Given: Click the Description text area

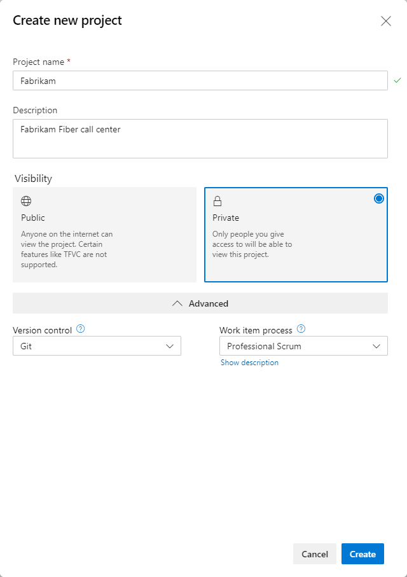Looking at the screenshot, I should [200, 139].
